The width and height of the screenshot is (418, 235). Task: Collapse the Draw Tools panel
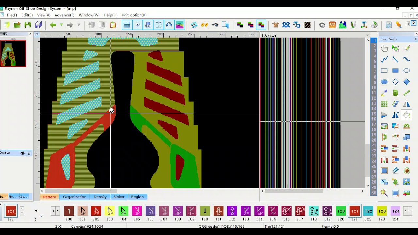[x=415, y=39]
